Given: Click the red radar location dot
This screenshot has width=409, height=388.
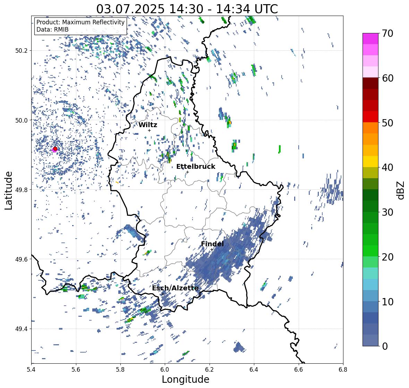Looking at the screenshot, I should pyautogui.click(x=55, y=149).
